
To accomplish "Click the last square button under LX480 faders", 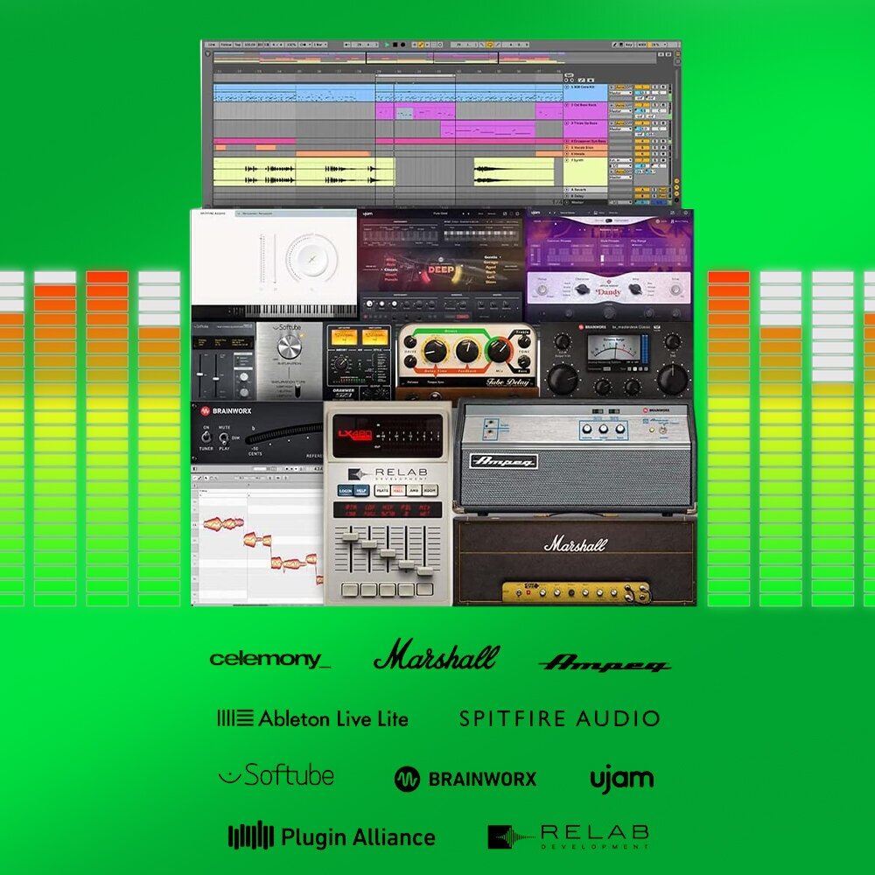I will click(424, 589).
